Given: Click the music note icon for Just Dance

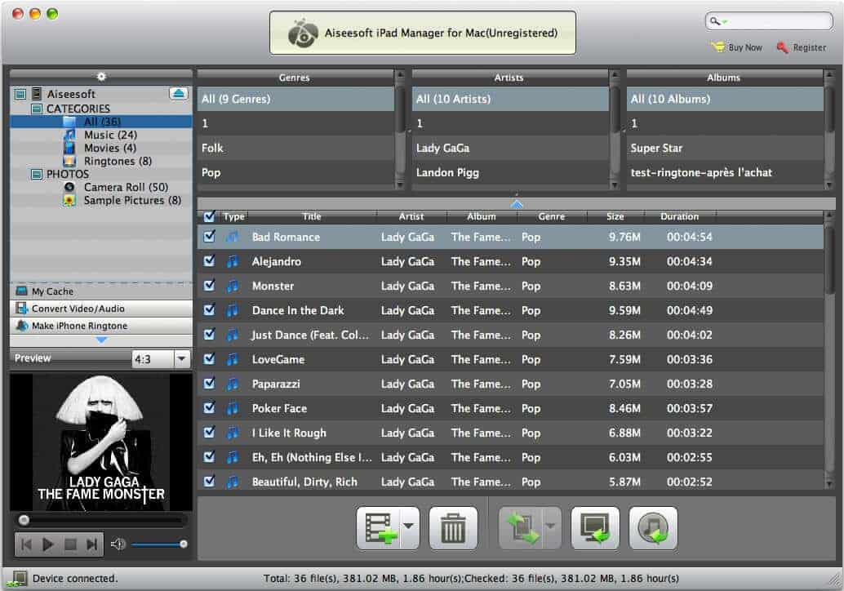Looking at the screenshot, I should coord(232,335).
